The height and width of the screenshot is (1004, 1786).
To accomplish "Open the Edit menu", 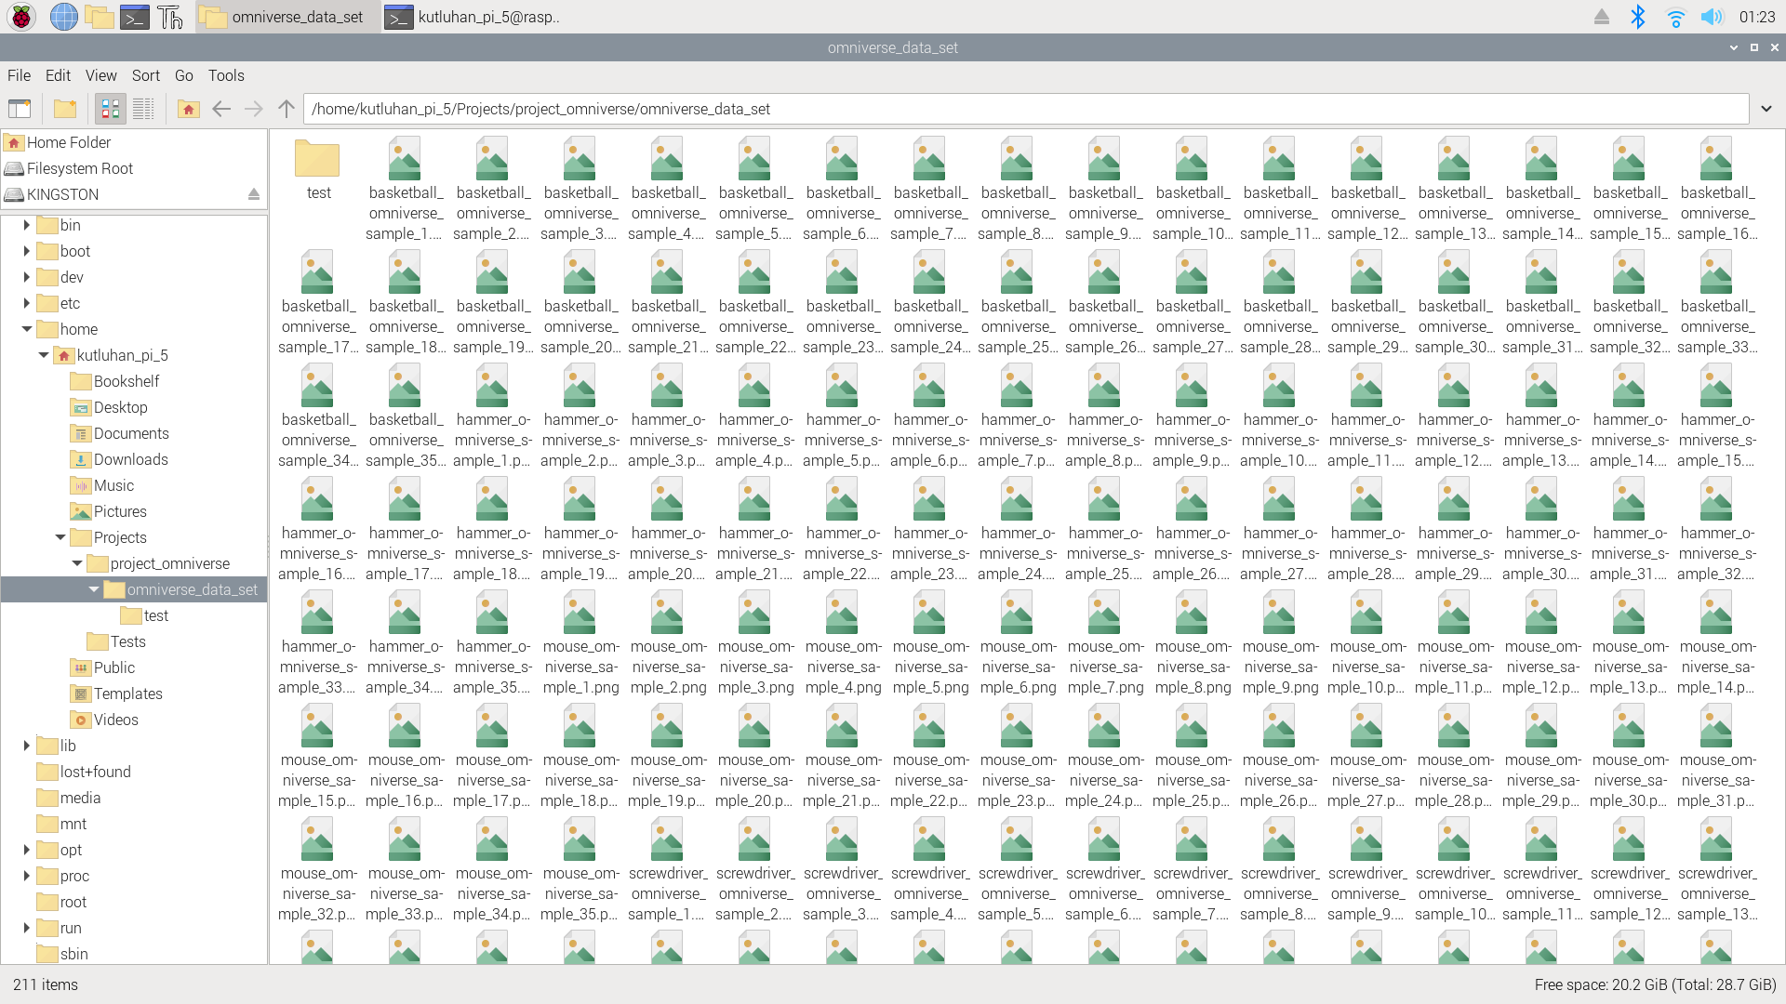I will (58, 75).
